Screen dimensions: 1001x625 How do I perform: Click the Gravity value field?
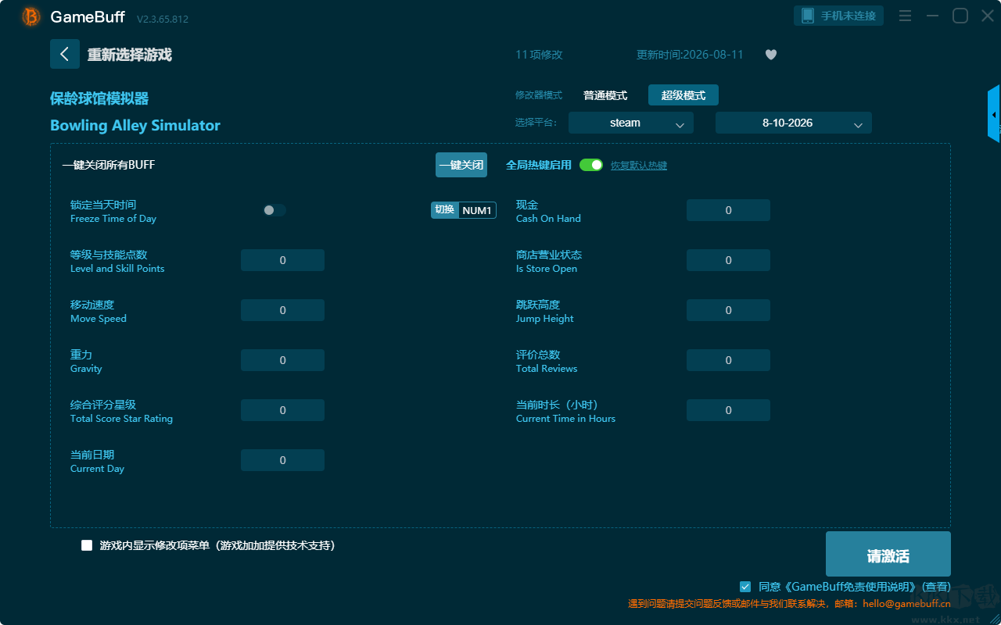tap(283, 360)
